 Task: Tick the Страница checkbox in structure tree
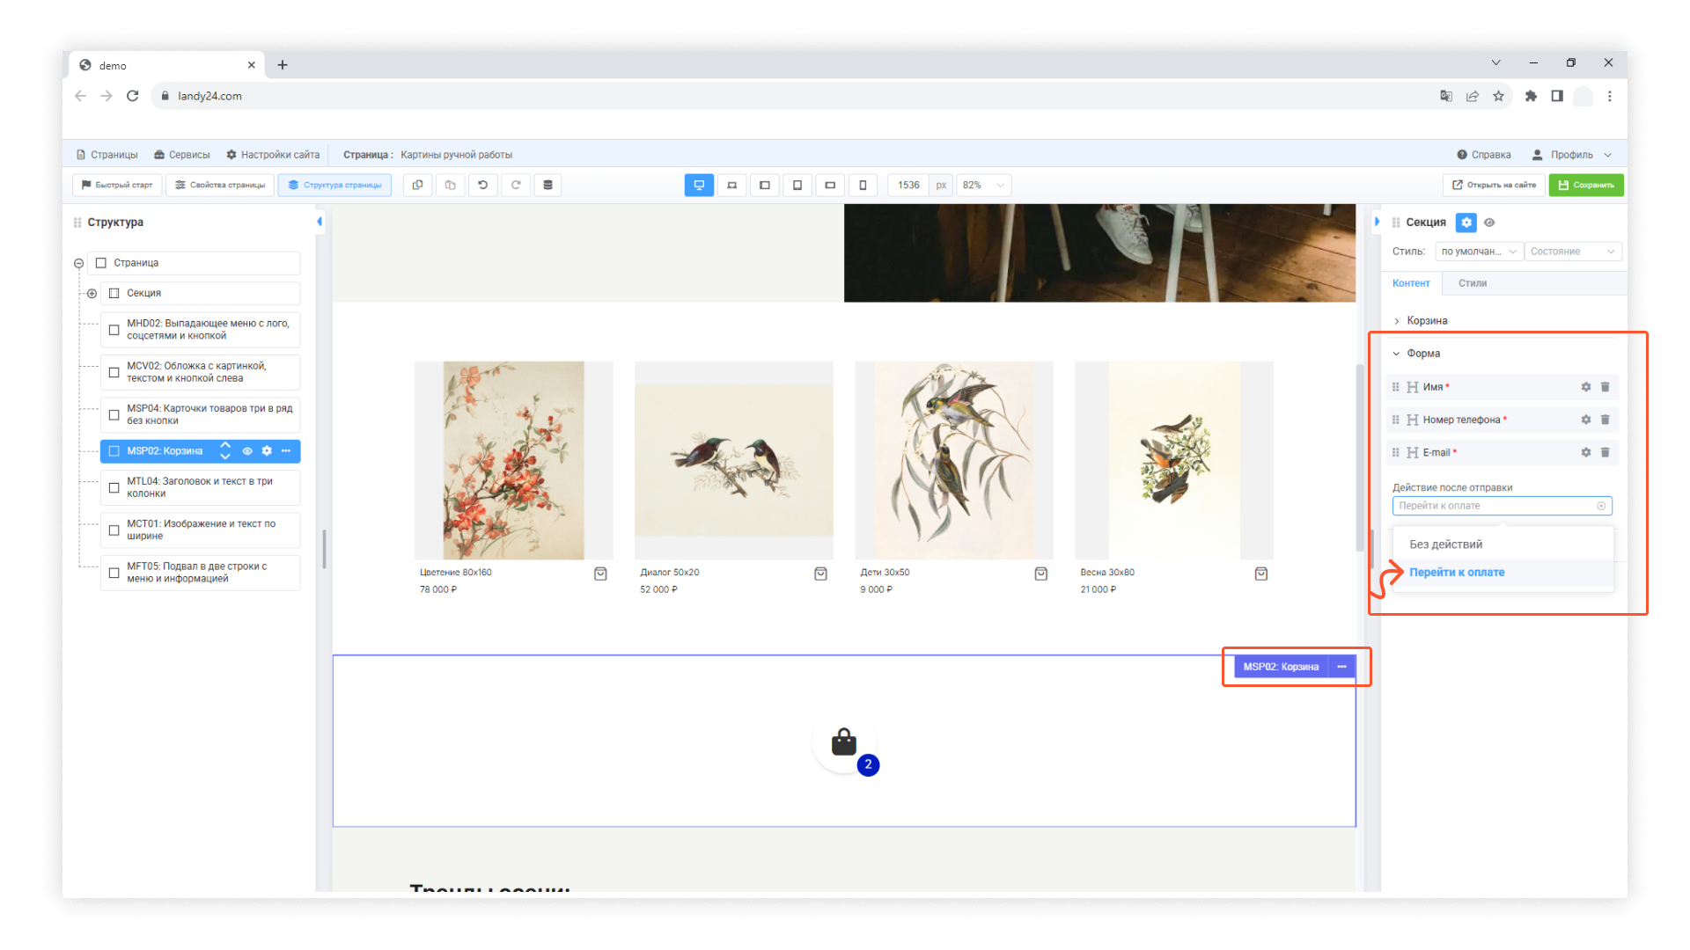point(101,263)
